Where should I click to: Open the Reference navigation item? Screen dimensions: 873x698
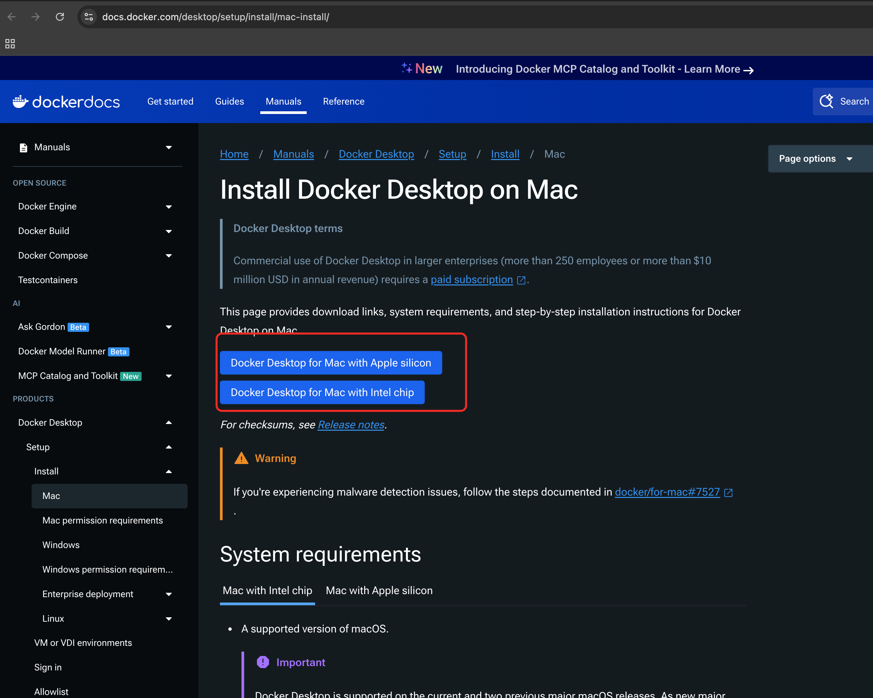pyautogui.click(x=343, y=101)
